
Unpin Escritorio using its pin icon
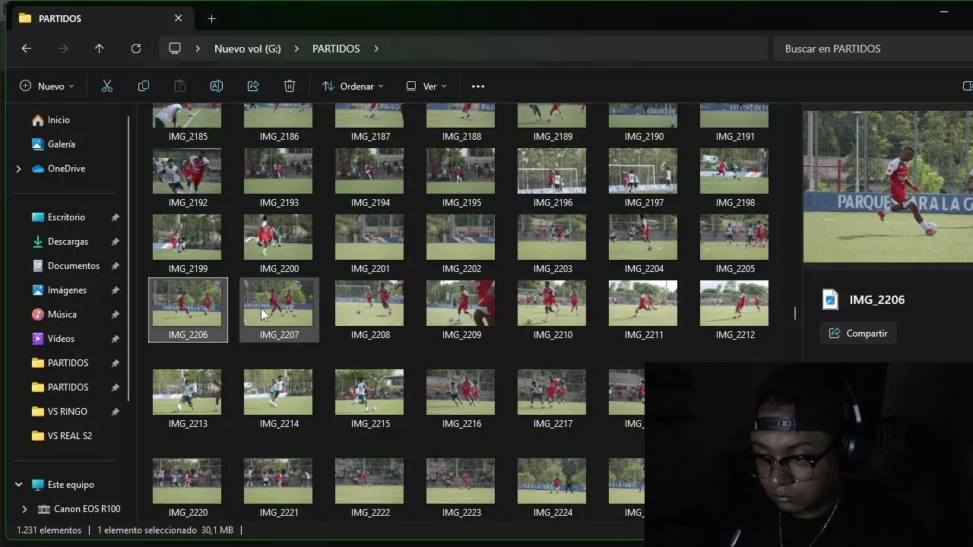tap(115, 217)
